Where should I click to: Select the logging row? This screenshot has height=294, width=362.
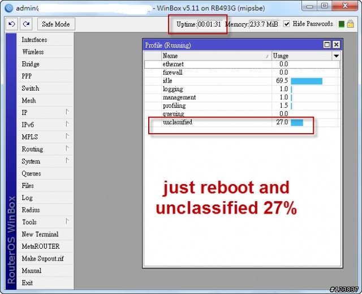click(x=242, y=89)
